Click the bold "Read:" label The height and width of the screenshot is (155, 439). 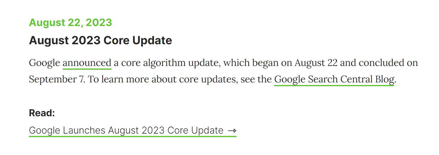[x=42, y=113]
